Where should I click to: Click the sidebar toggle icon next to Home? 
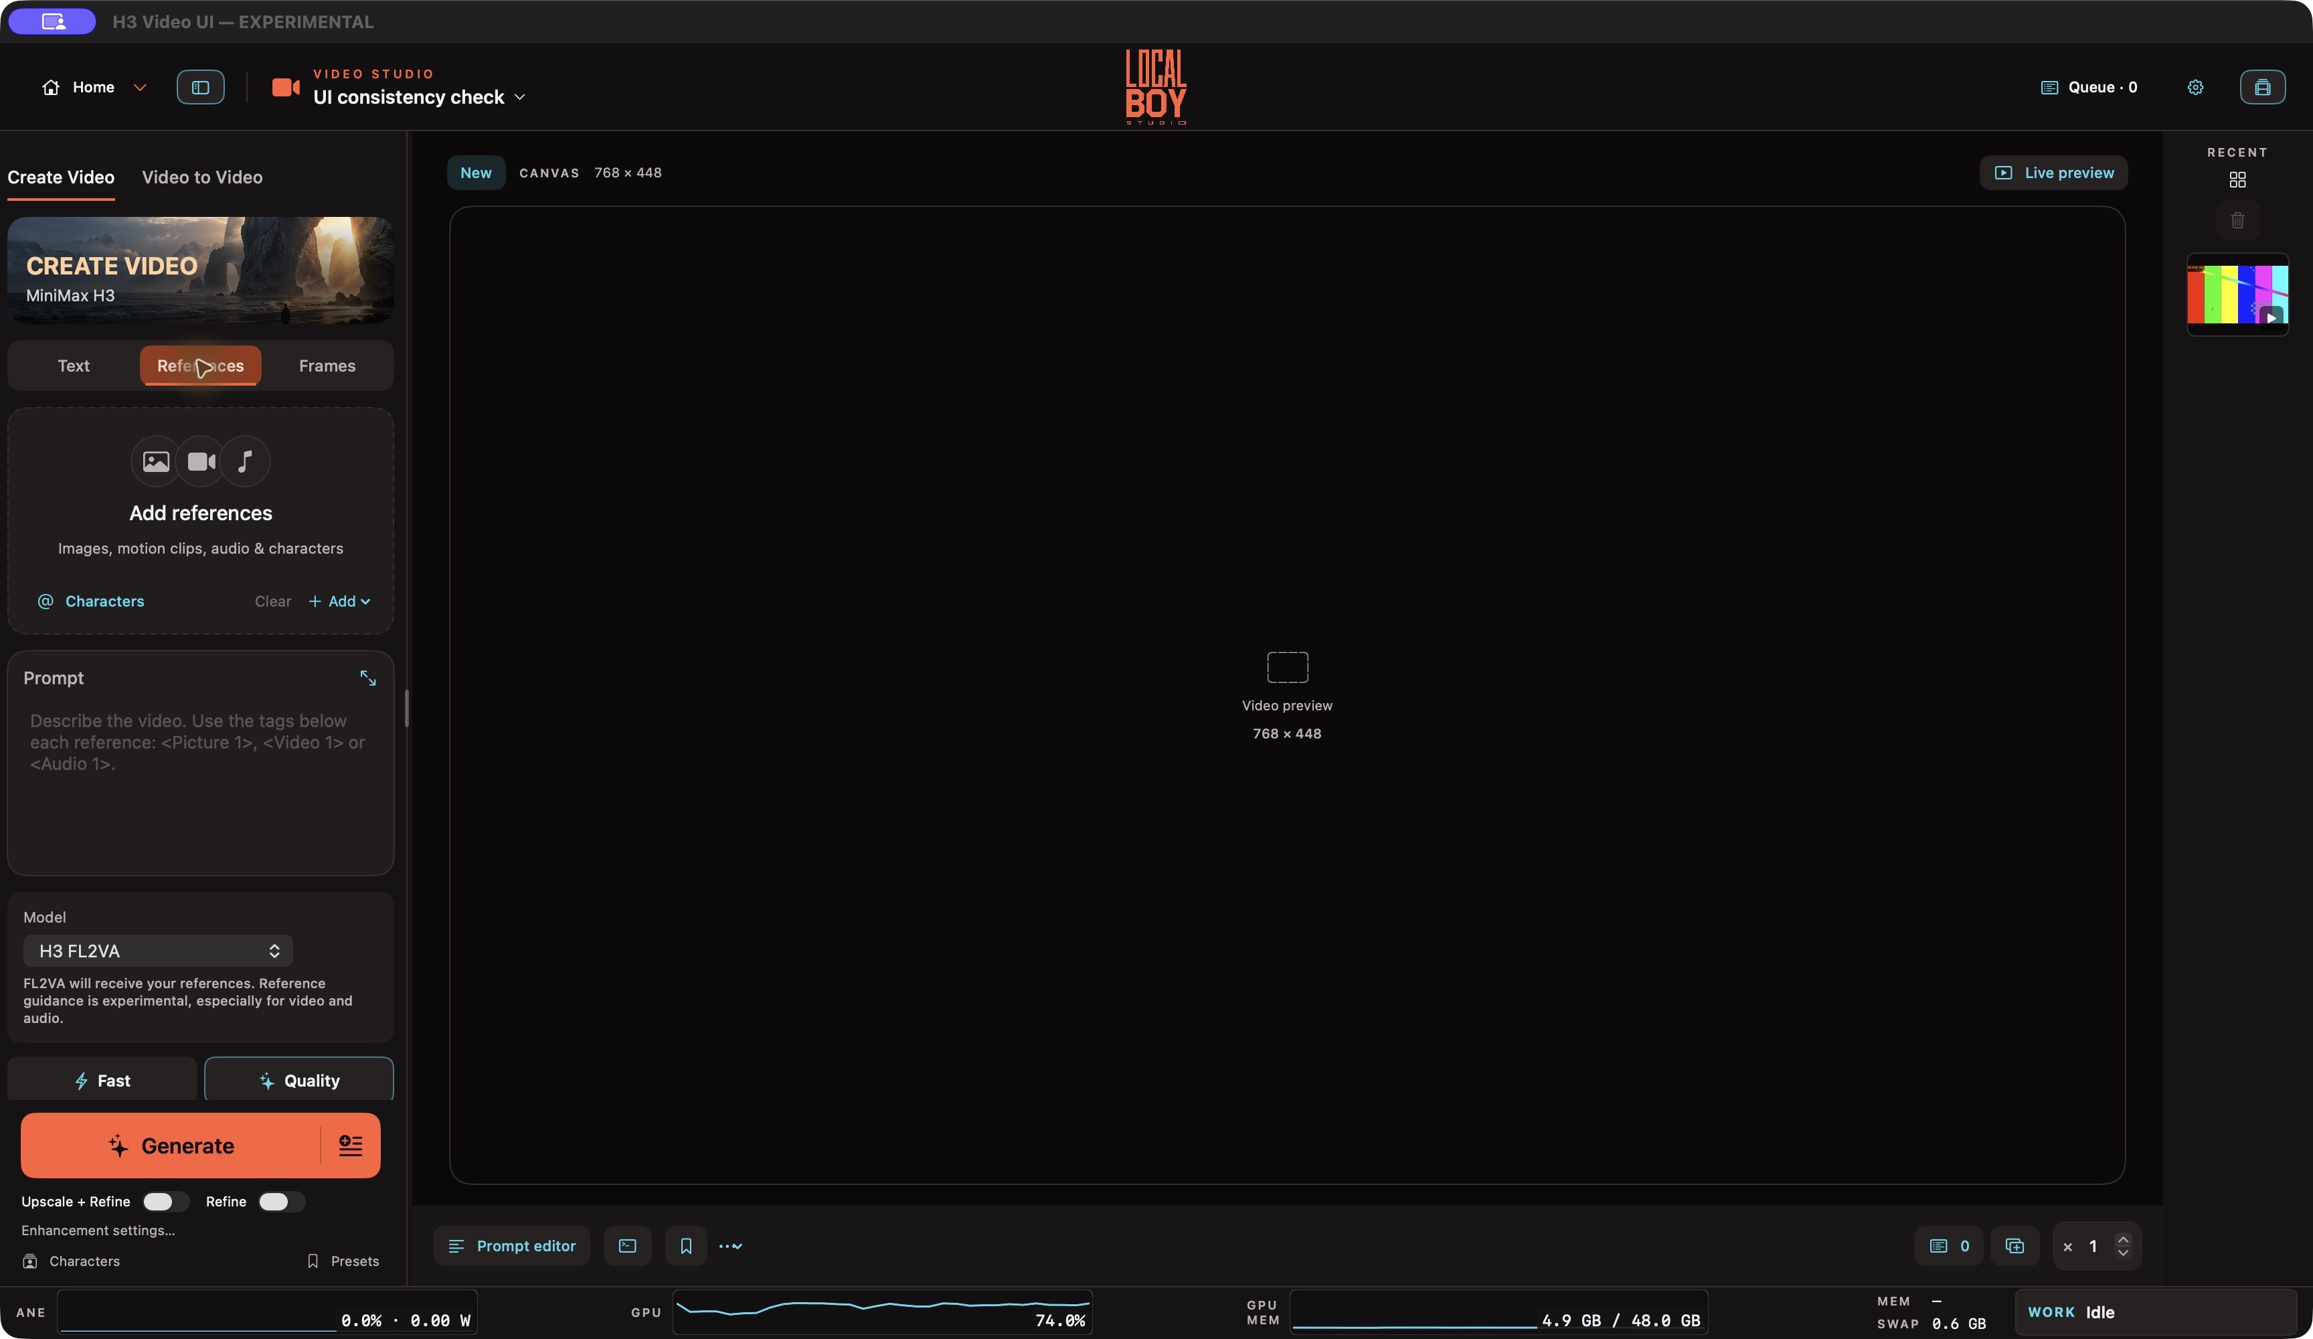[200, 87]
